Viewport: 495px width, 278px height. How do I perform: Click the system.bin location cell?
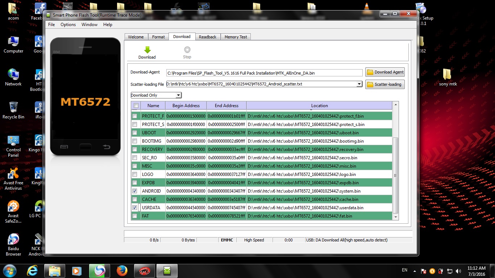319,191
